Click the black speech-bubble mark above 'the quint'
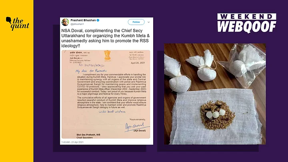Screen dimensions: 288x162 [x=8, y=20]
